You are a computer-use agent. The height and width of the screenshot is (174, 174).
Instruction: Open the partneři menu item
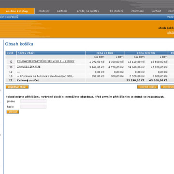pyautogui.click(x=62, y=11)
